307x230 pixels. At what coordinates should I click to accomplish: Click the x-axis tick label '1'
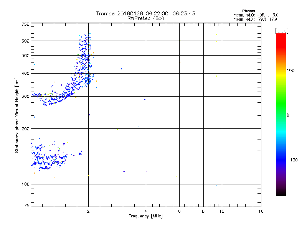(x=31, y=211)
